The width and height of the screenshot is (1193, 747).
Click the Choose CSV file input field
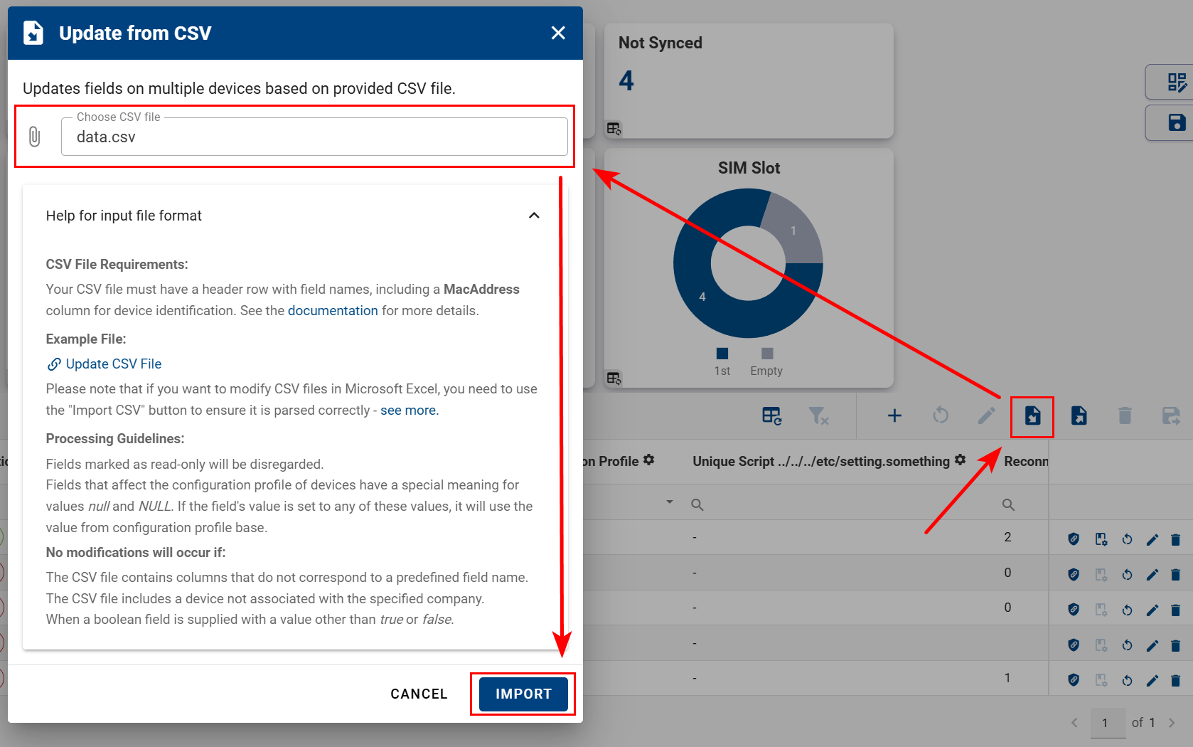coord(314,137)
